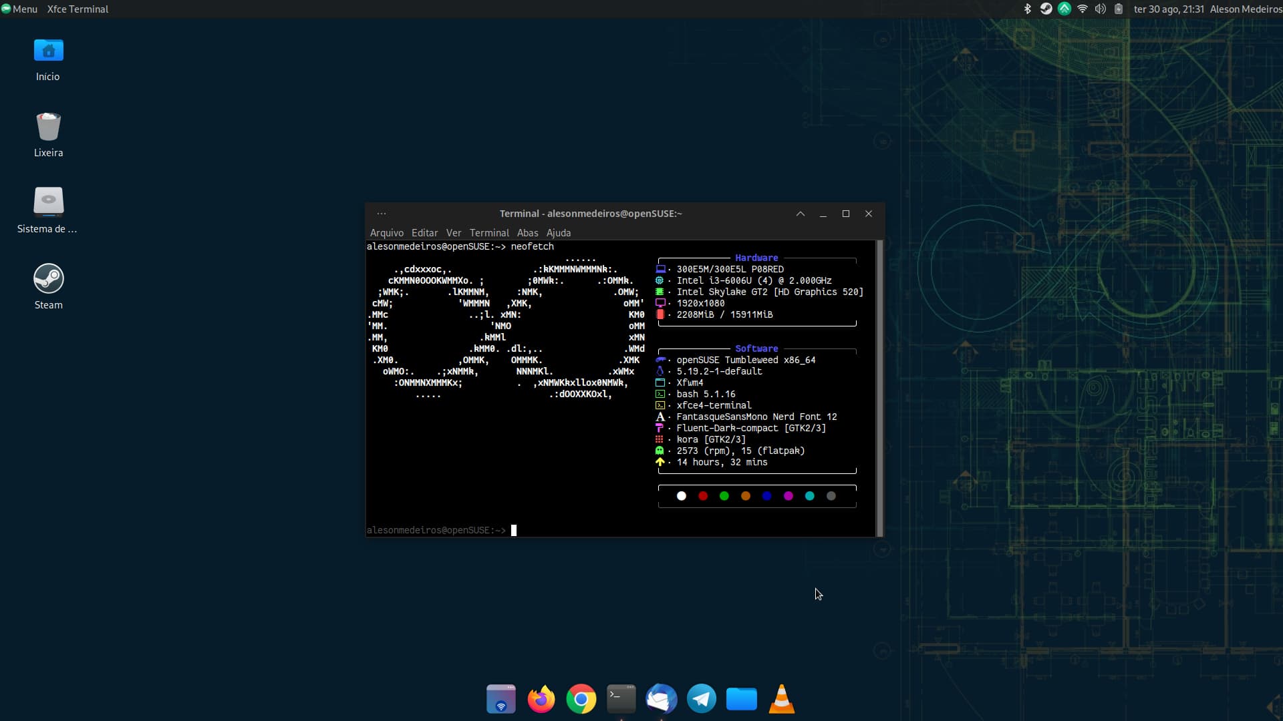Viewport: 1283px width, 721px height.
Task: Click the magenta color dot in neofetch output
Action: tap(789, 496)
